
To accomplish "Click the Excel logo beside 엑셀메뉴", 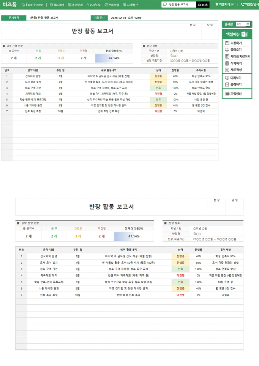I will pyautogui.click(x=245, y=34).
